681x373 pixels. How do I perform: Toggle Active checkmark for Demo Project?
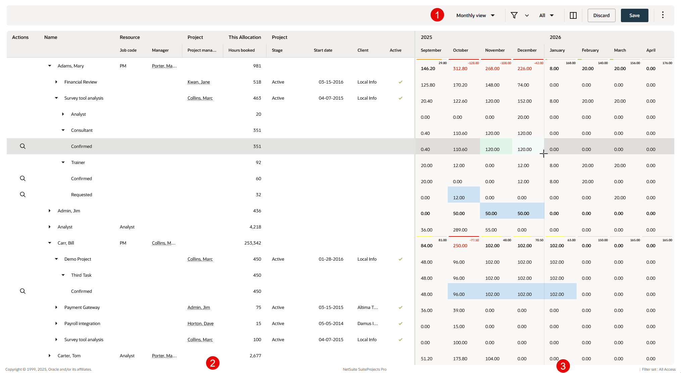[x=400, y=259]
